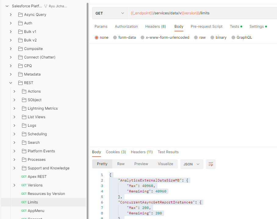Open the Params tab

pyautogui.click(x=101, y=26)
